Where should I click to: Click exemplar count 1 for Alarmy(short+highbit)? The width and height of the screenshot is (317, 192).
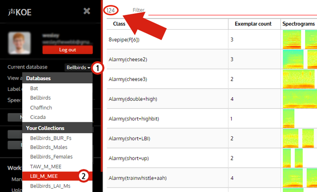click(x=231, y=118)
